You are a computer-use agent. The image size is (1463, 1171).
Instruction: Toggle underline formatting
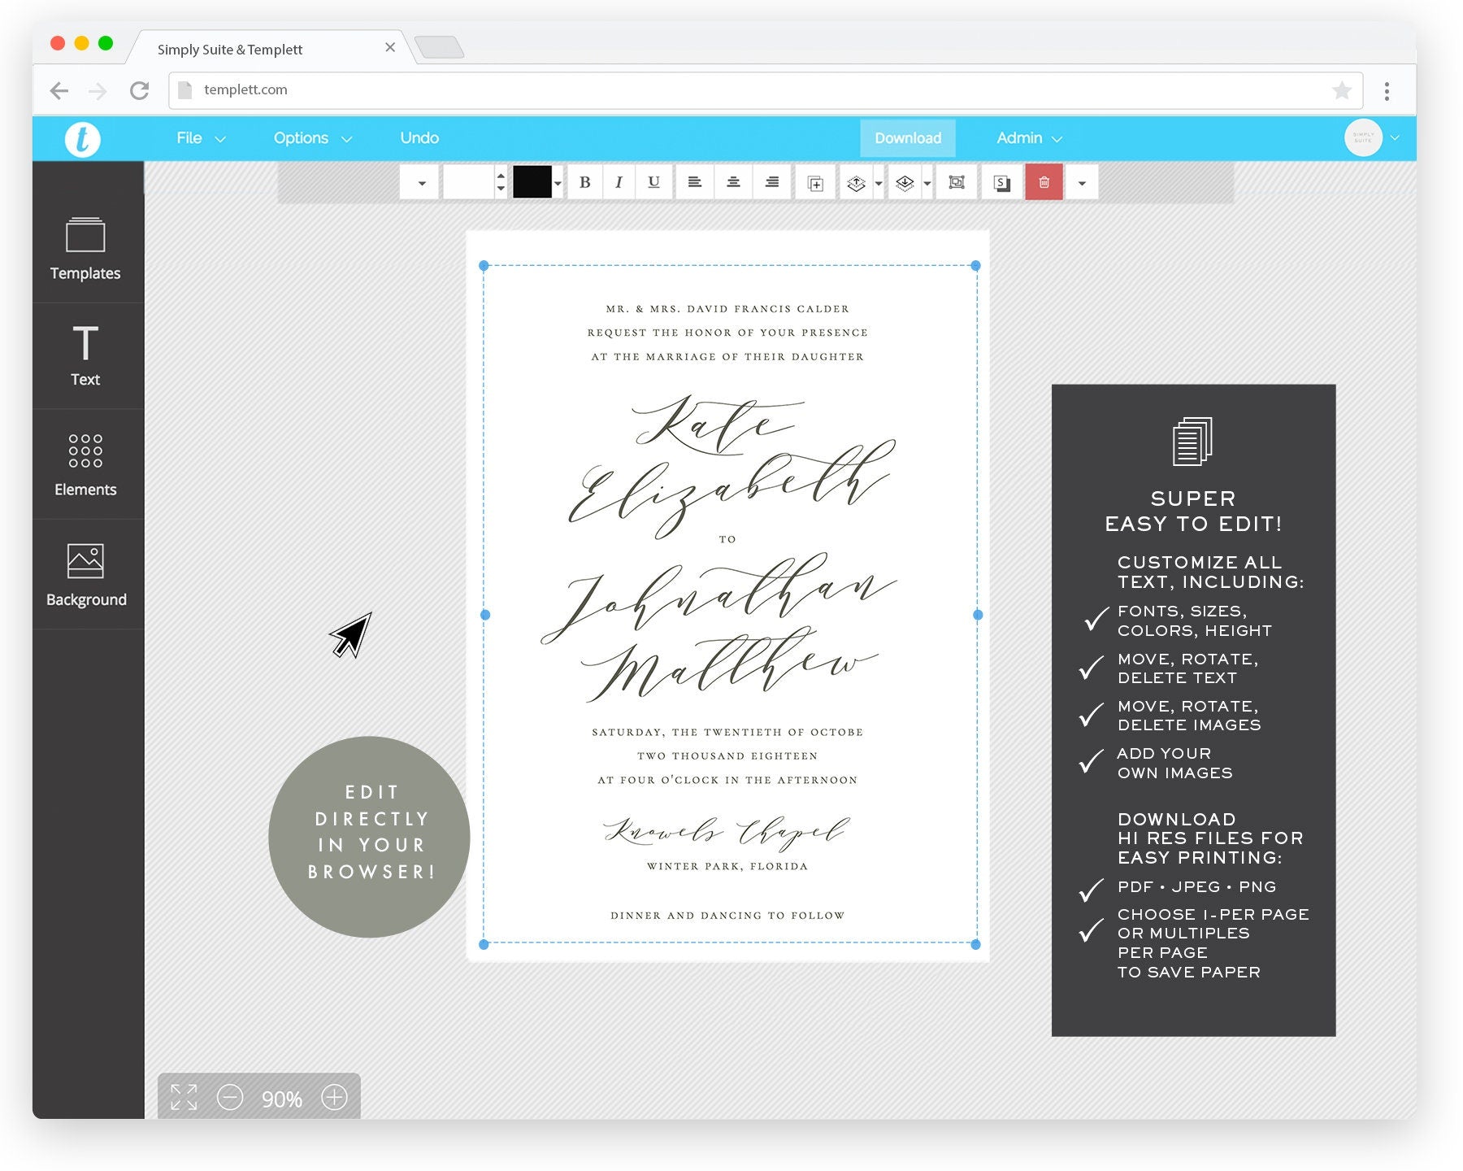(653, 182)
